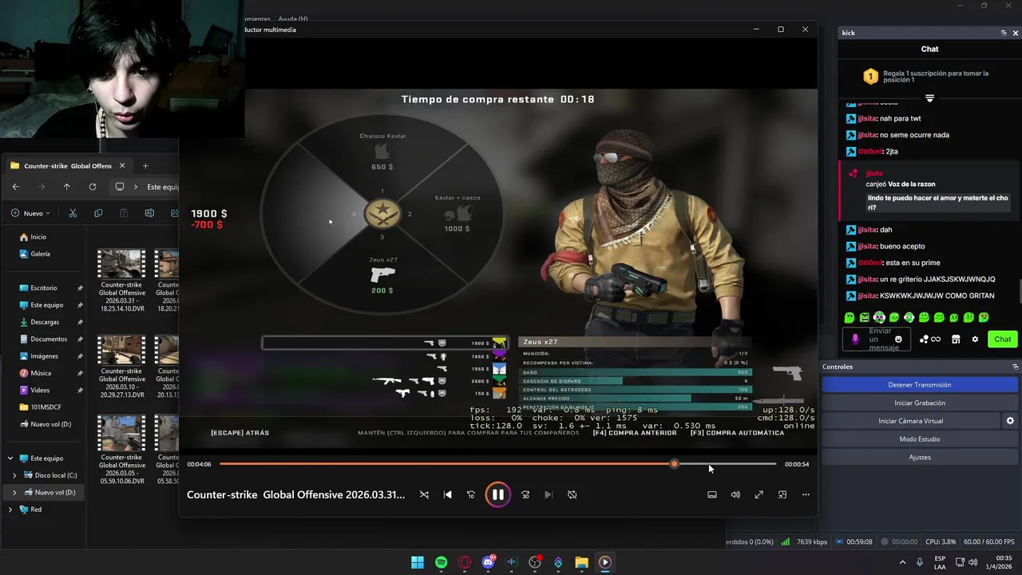Click the Copy icon in Explorer toolbar
1022x575 pixels.
(98, 213)
